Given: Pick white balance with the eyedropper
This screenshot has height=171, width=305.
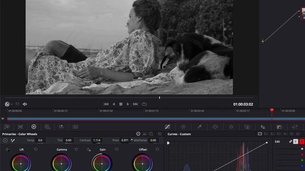Looking at the screenshot, I should click(x=13, y=141).
